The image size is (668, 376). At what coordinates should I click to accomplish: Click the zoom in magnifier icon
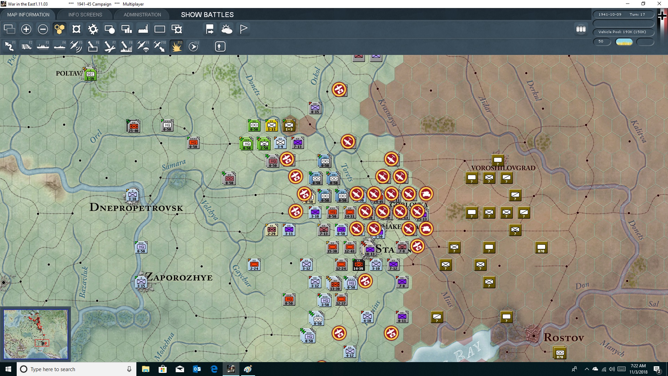pyautogui.click(x=26, y=29)
